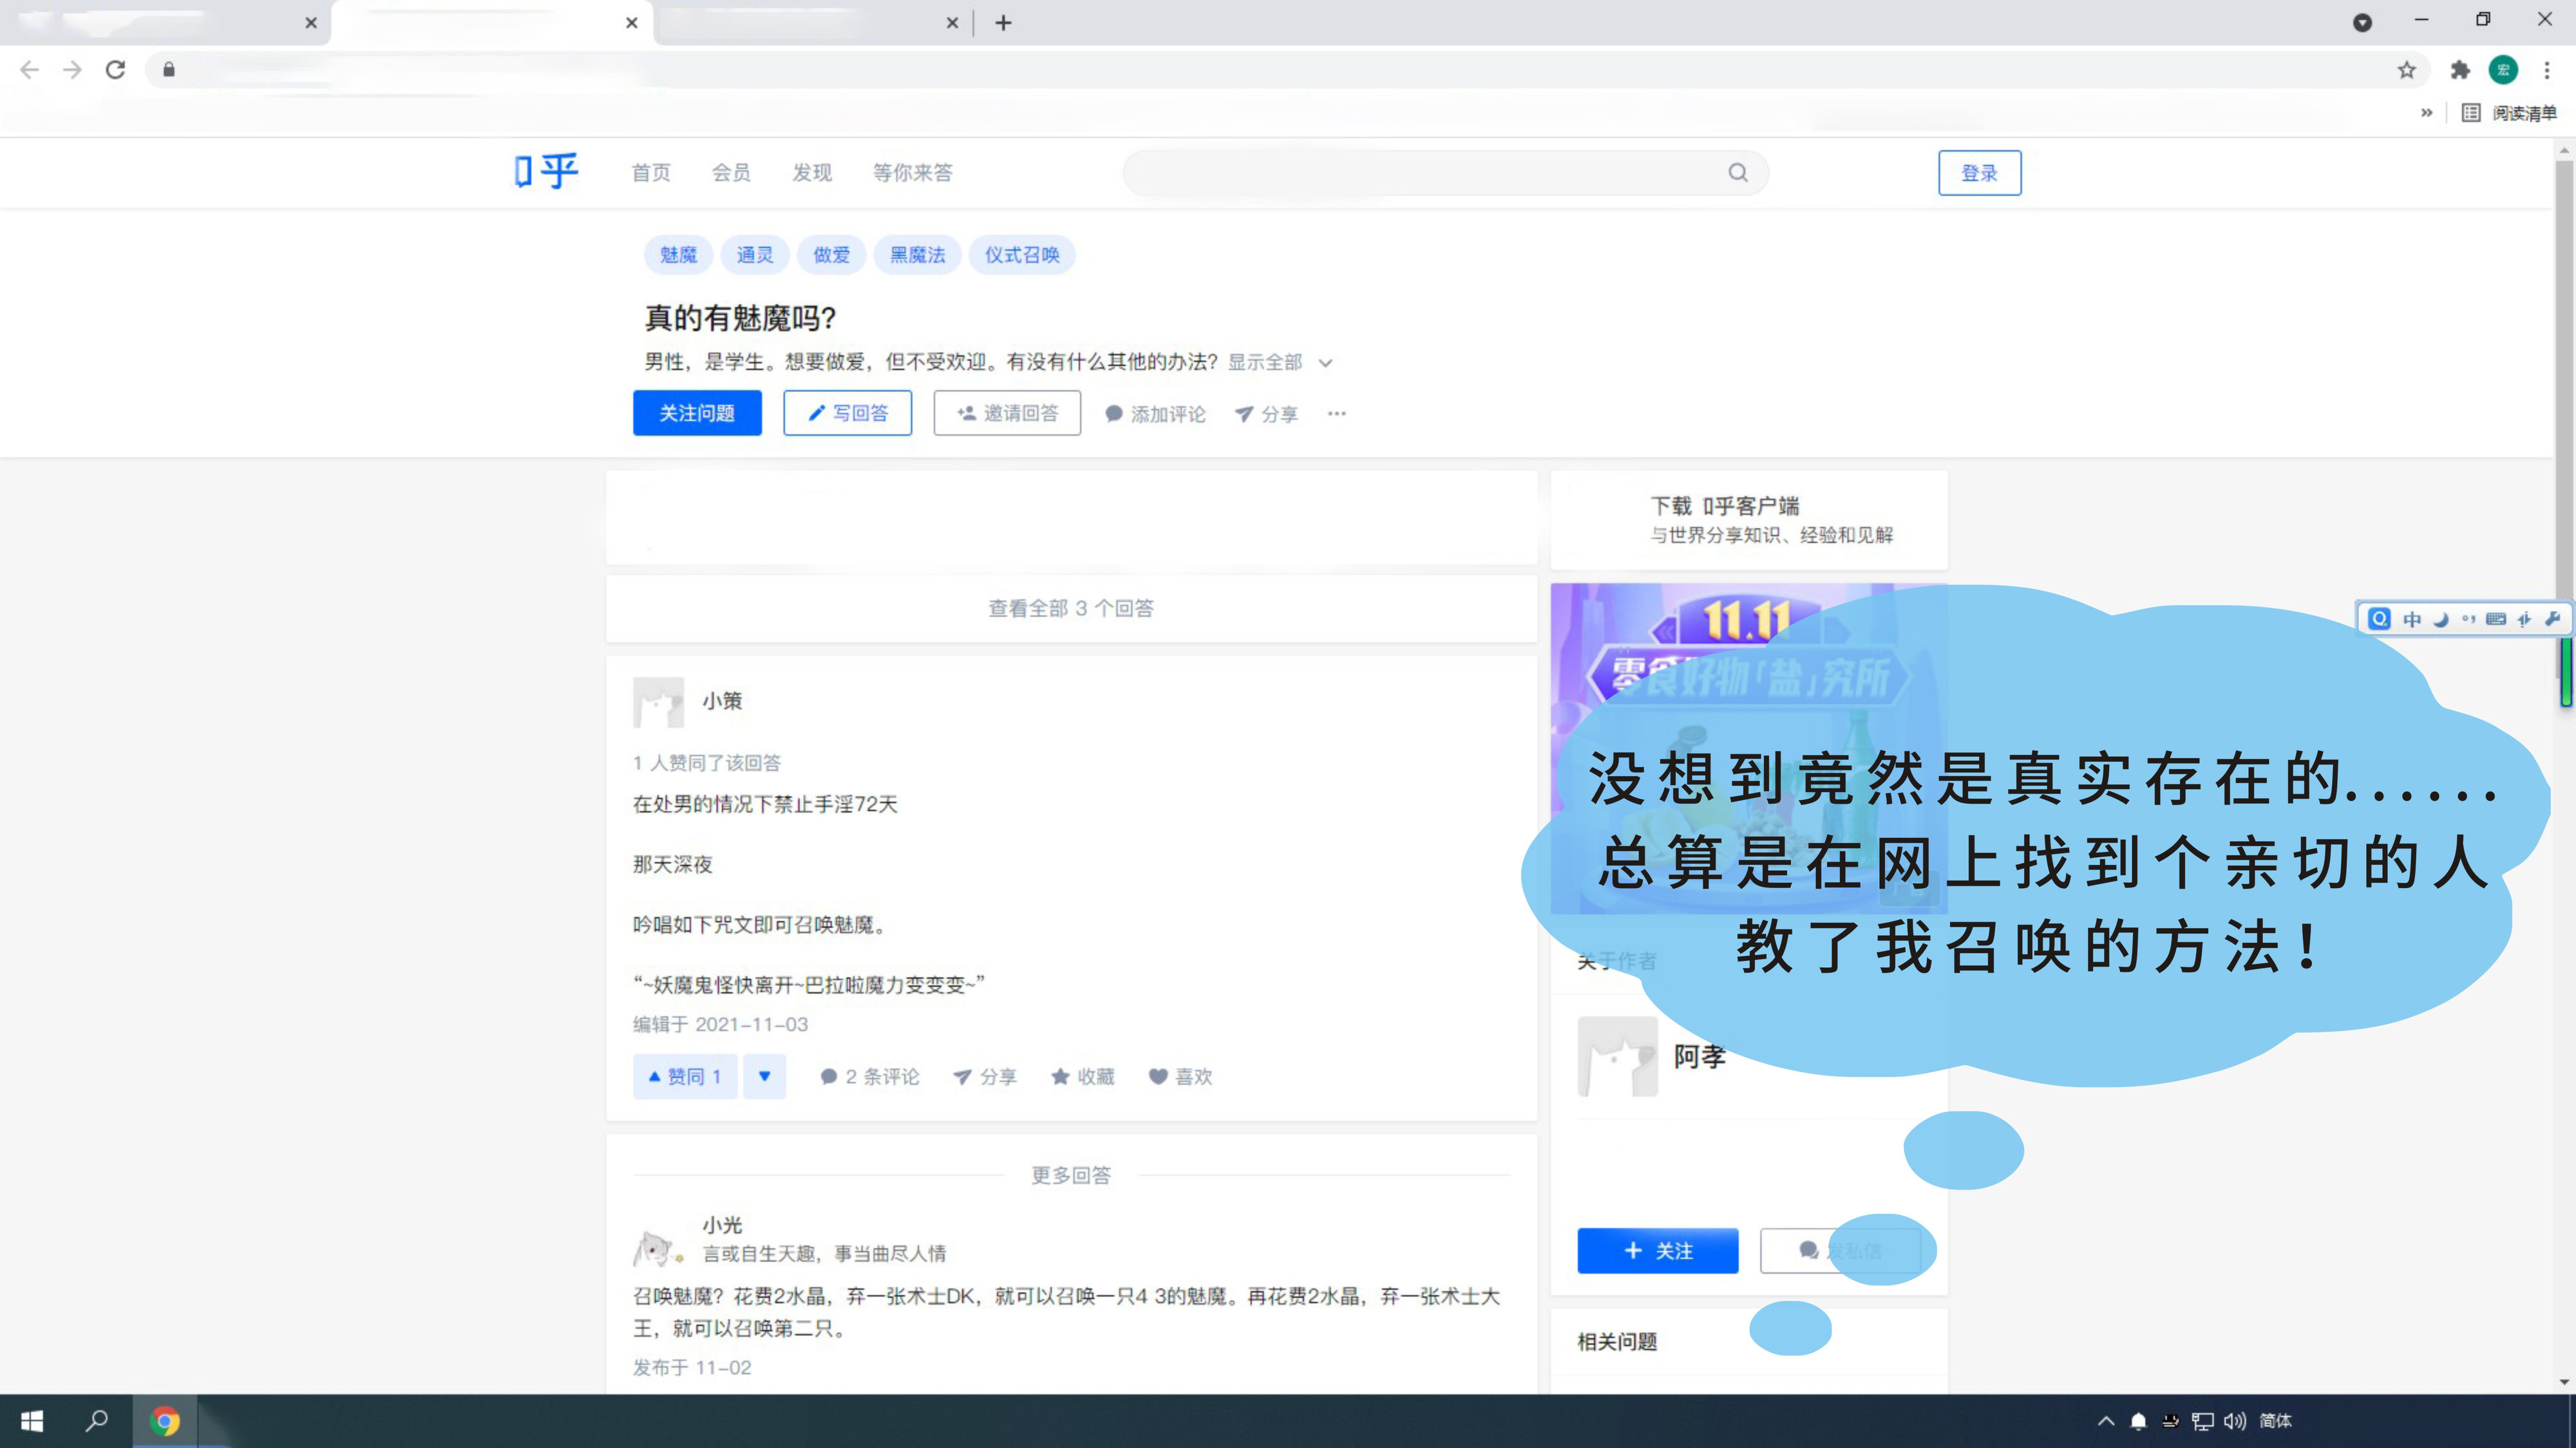Click 分享 icon under the question title
The width and height of the screenshot is (2576, 1448).
coord(1266,414)
